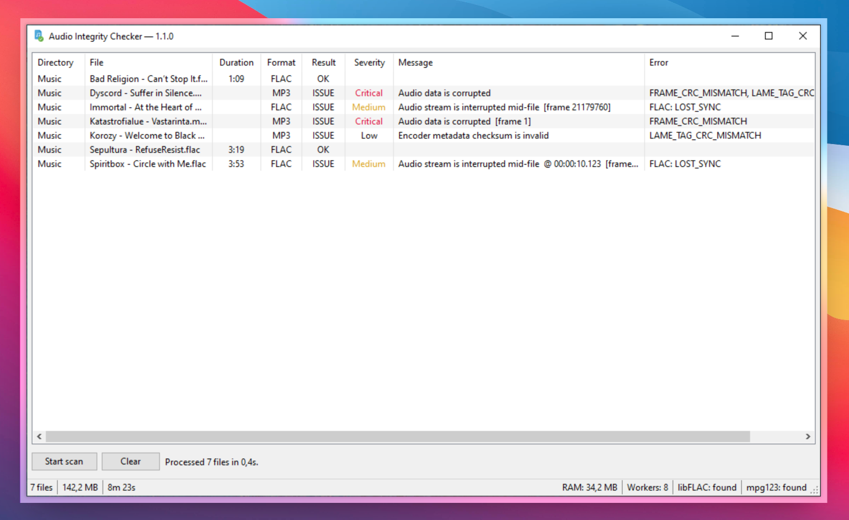Click '142,2 MB' in the status bar
Image resolution: width=849 pixels, height=520 pixels.
click(x=80, y=487)
